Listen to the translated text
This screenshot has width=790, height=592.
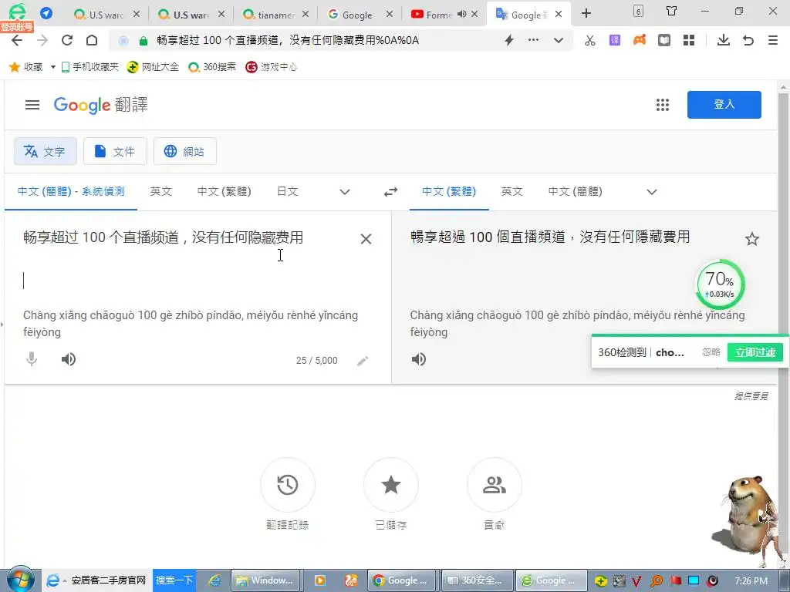[x=419, y=359]
